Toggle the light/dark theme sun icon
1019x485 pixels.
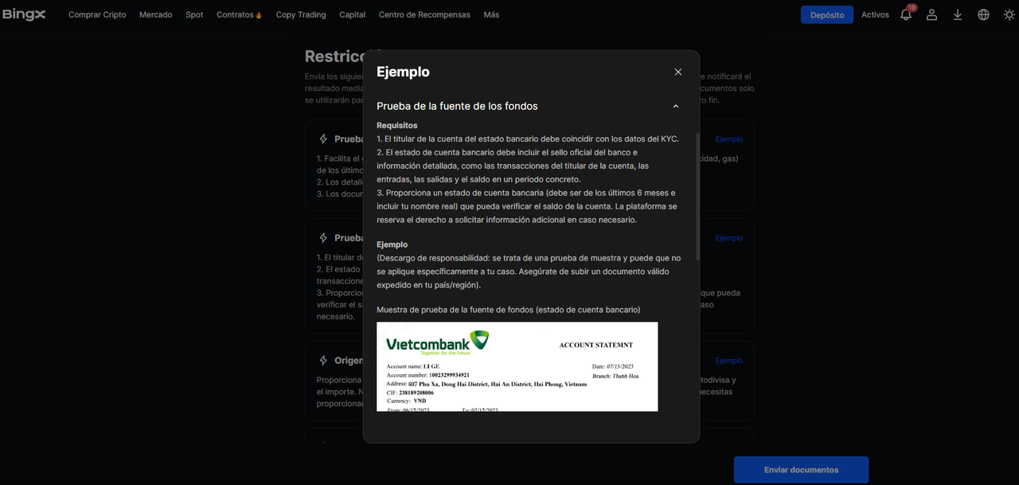point(1009,14)
